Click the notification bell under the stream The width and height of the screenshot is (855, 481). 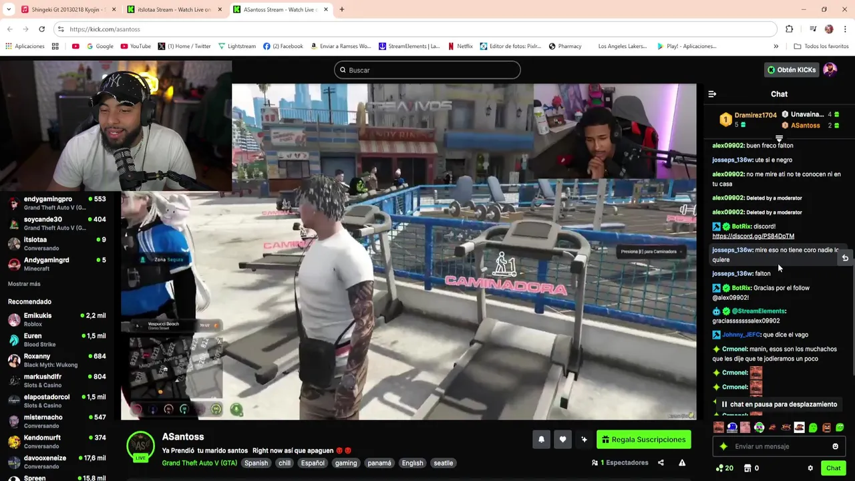point(541,440)
